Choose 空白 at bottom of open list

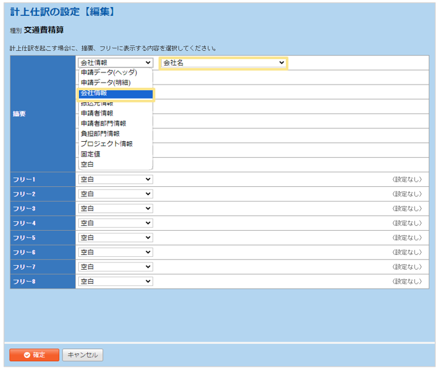(87, 164)
